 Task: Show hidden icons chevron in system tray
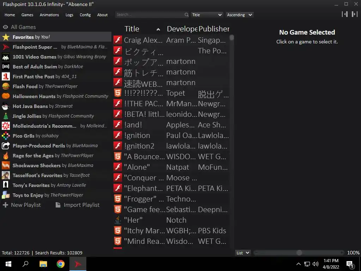tap(298, 264)
